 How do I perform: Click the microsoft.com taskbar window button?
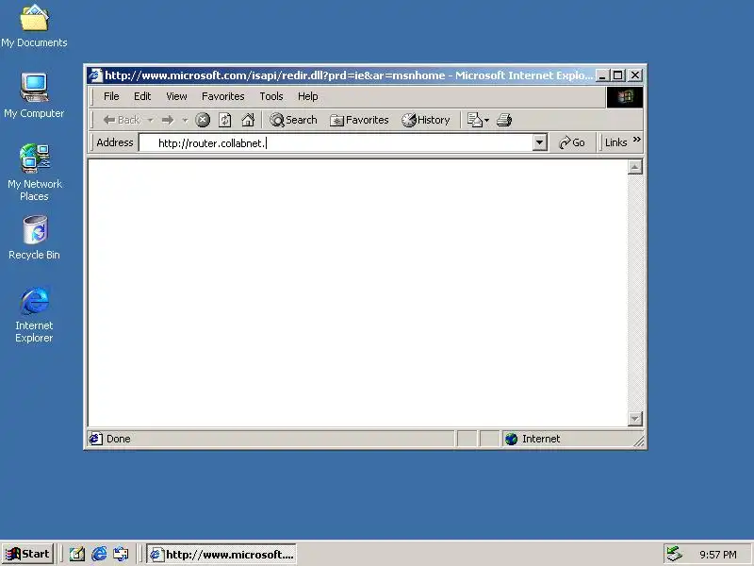point(221,554)
